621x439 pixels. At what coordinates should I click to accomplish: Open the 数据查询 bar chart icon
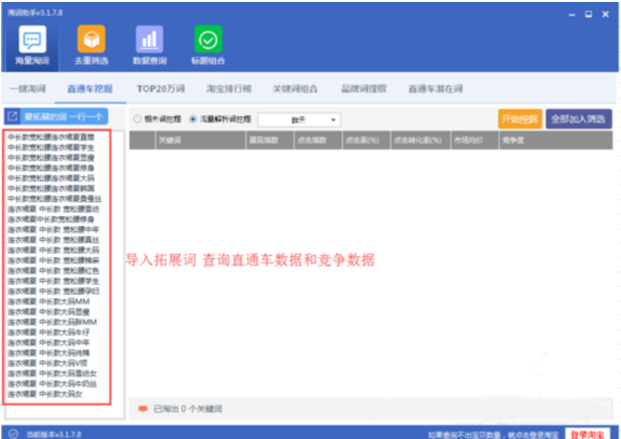pos(149,39)
